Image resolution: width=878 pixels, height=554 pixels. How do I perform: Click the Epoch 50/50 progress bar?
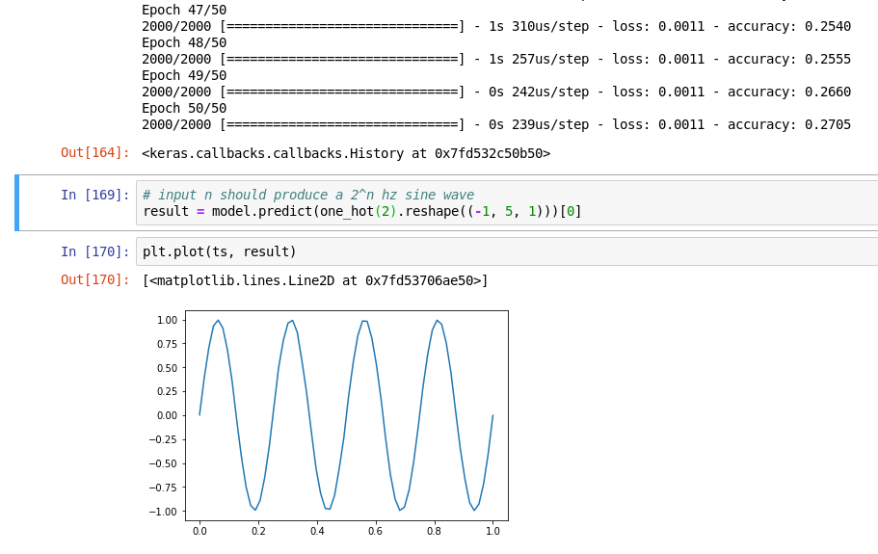[342, 124]
